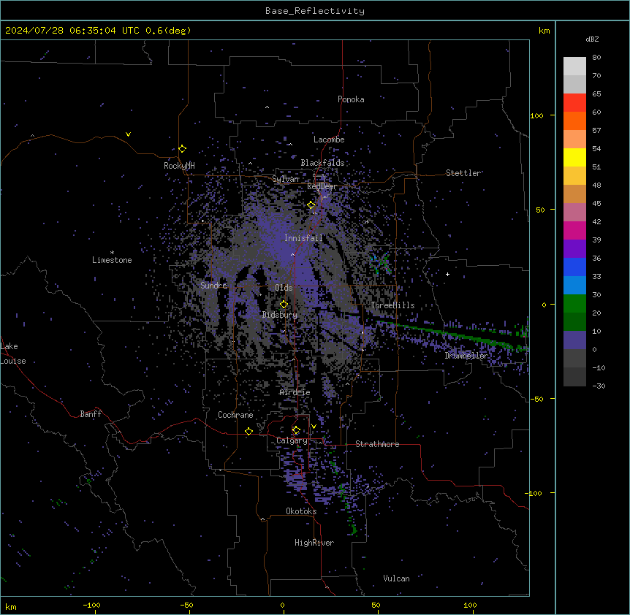
Task: Click the yellow diamond marker above Didsbury
Action: point(284,305)
